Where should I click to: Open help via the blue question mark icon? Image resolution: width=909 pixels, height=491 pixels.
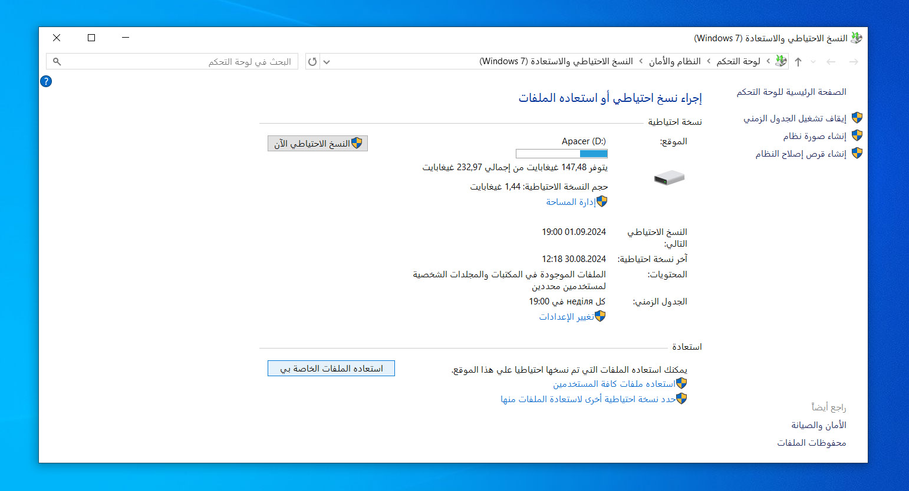pos(46,81)
